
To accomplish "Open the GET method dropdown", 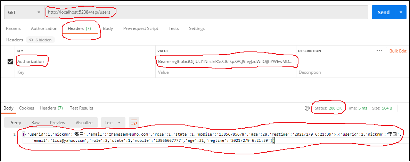I will [24, 12].
